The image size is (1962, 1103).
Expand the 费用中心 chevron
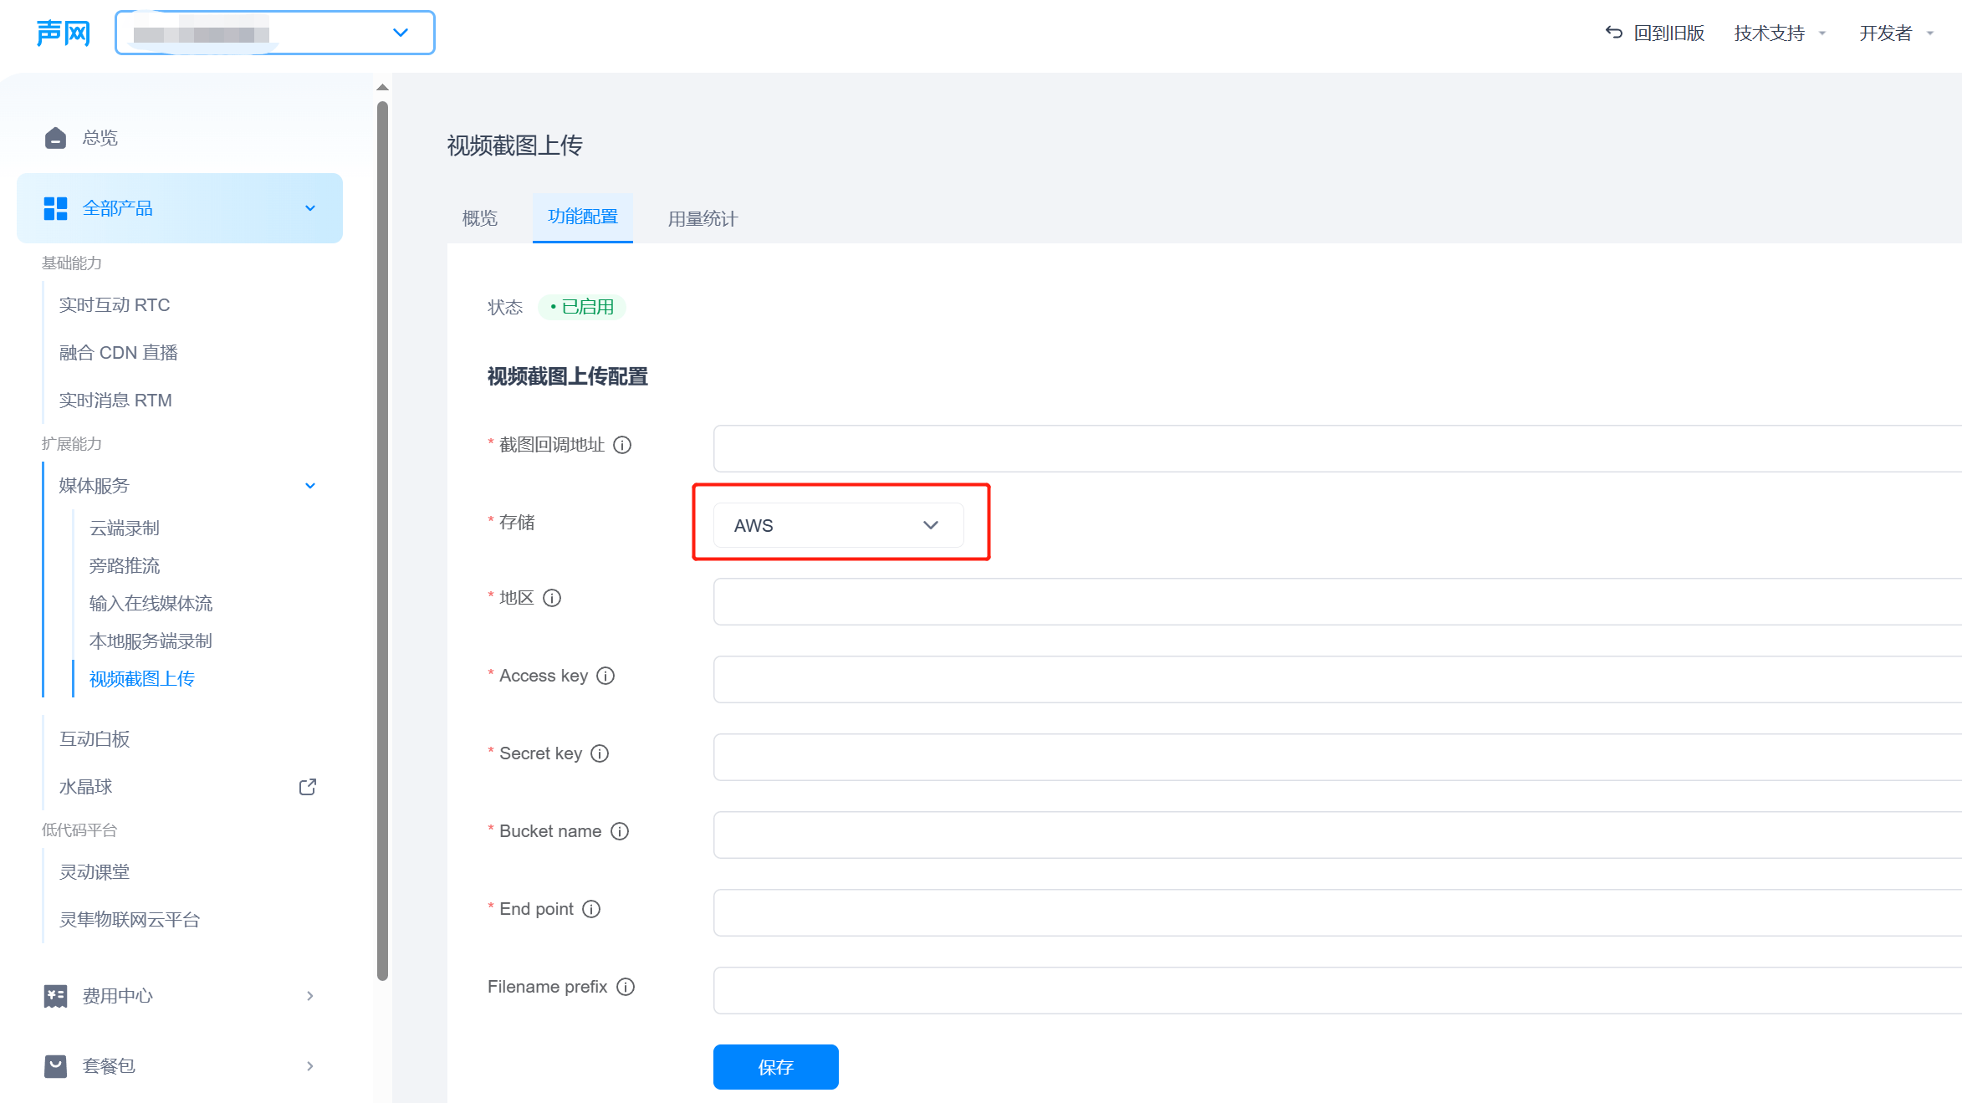[310, 996]
